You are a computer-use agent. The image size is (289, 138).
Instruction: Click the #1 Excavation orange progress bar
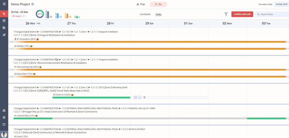pos(150,42)
